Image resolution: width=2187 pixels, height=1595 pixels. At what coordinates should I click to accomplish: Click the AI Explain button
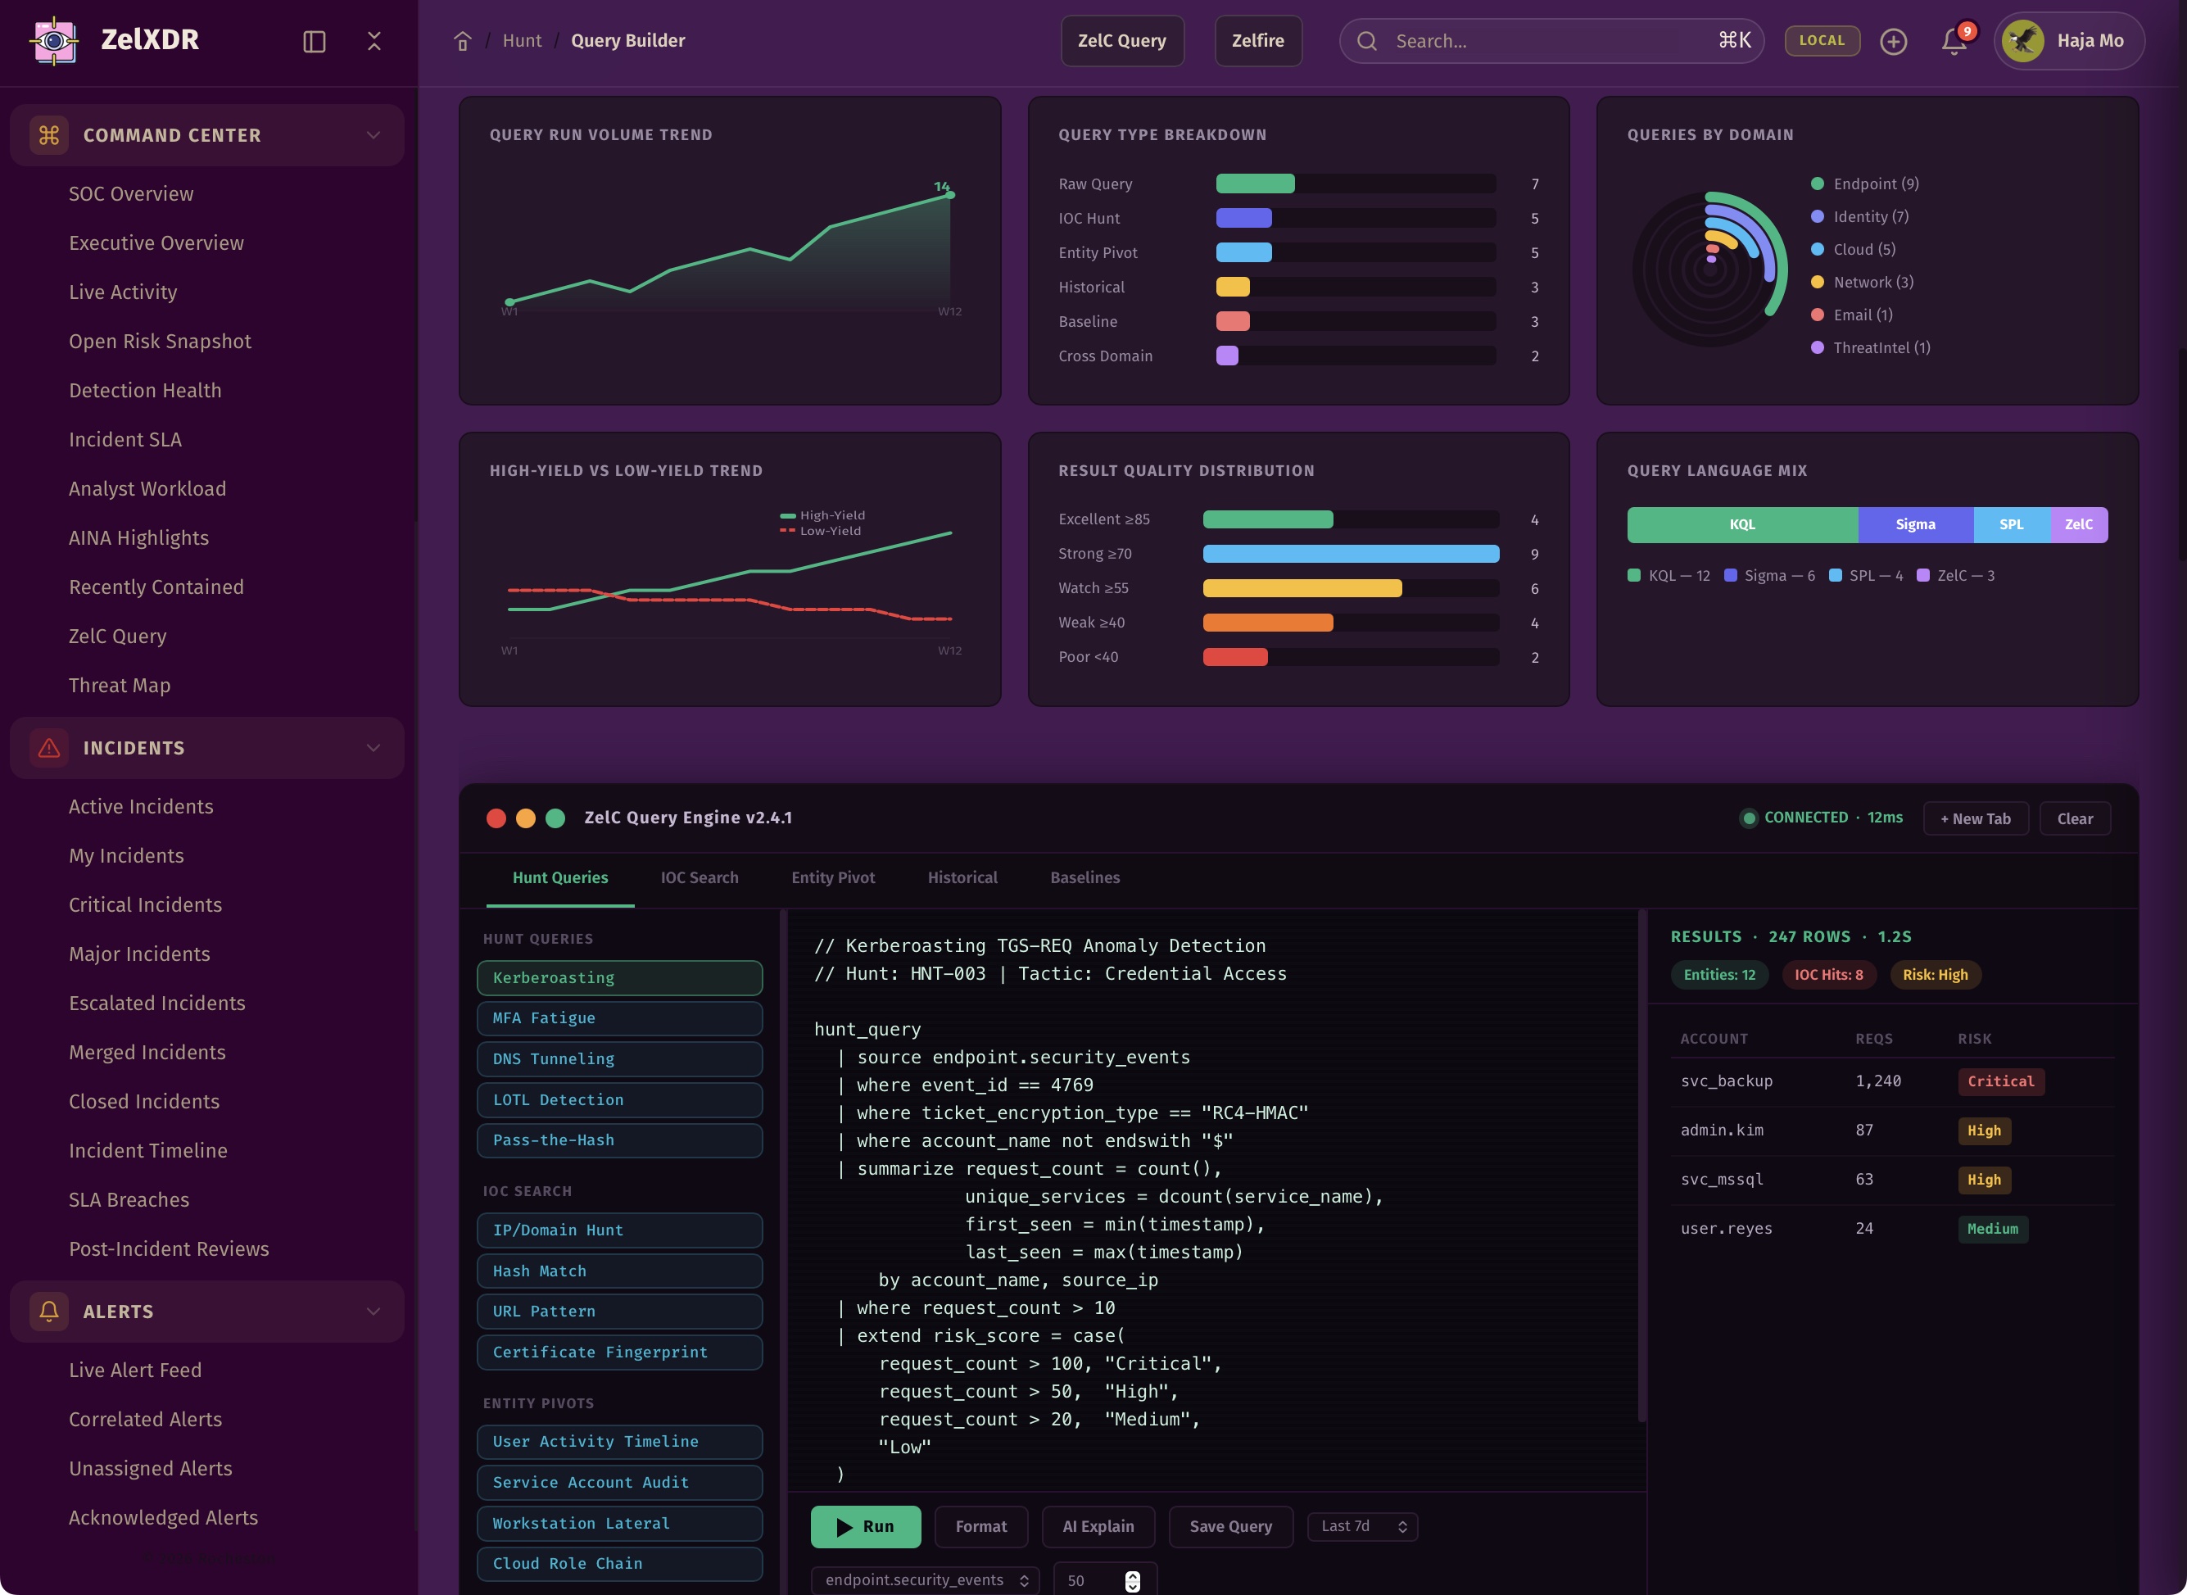(x=1098, y=1526)
